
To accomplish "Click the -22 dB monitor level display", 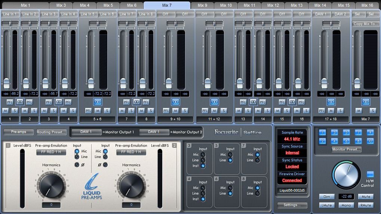I will coord(346,196).
